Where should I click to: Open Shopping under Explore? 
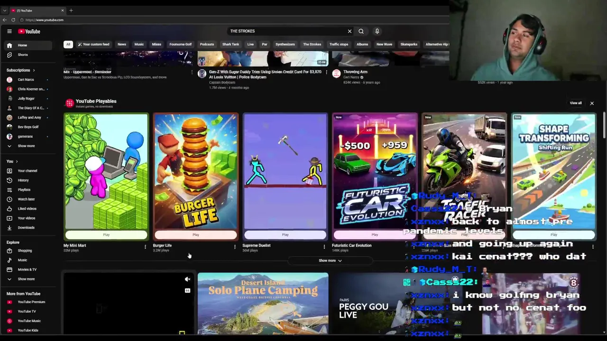(28, 251)
